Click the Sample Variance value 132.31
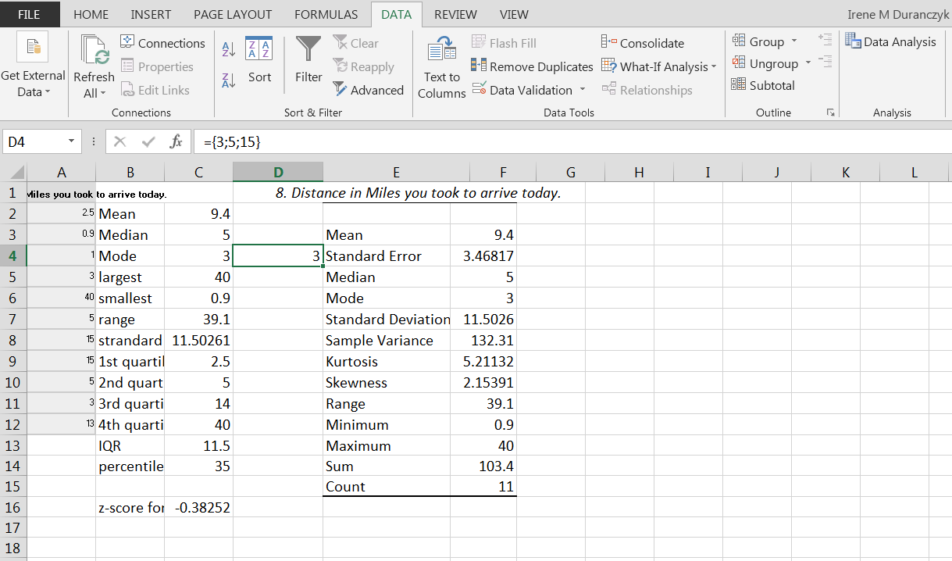Image resolution: width=952 pixels, height=561 pixels. pyautogui.click(x=483, y=341)
